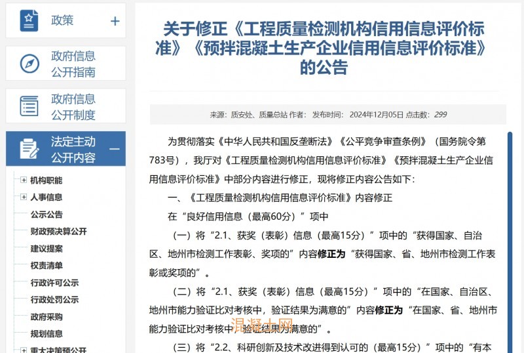The image size is (524, 353).
Task: Open the 公示公告 tree item
Action: tap(47, 215)
